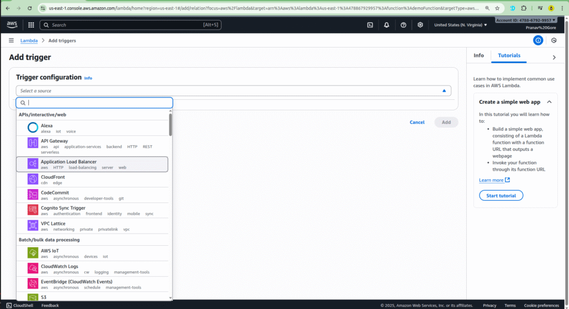Click the browser address bar URL
569x309 pixels.
pos(264,8)
